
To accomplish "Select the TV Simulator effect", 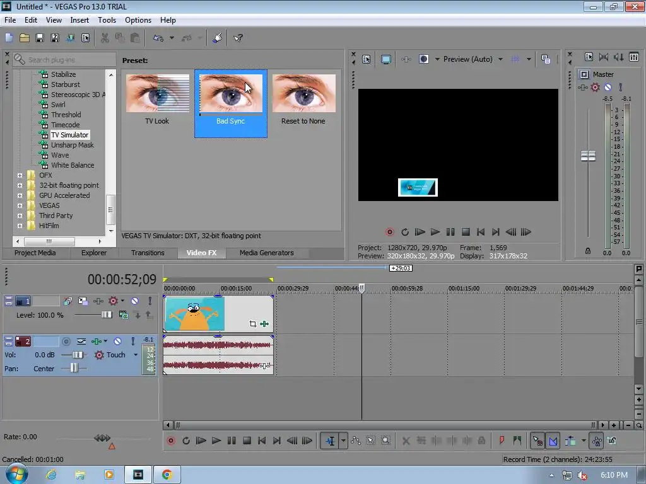I will point(69,135).
